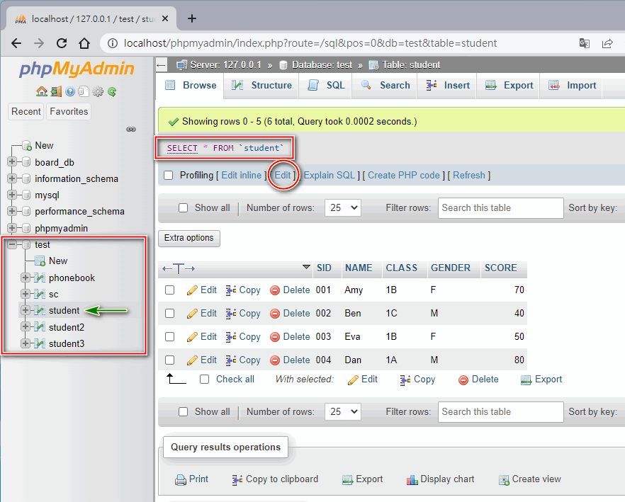625x502 pixels.
Task: Open the phpMyAdmin documentation help icon
Action: tap(70, 91)
